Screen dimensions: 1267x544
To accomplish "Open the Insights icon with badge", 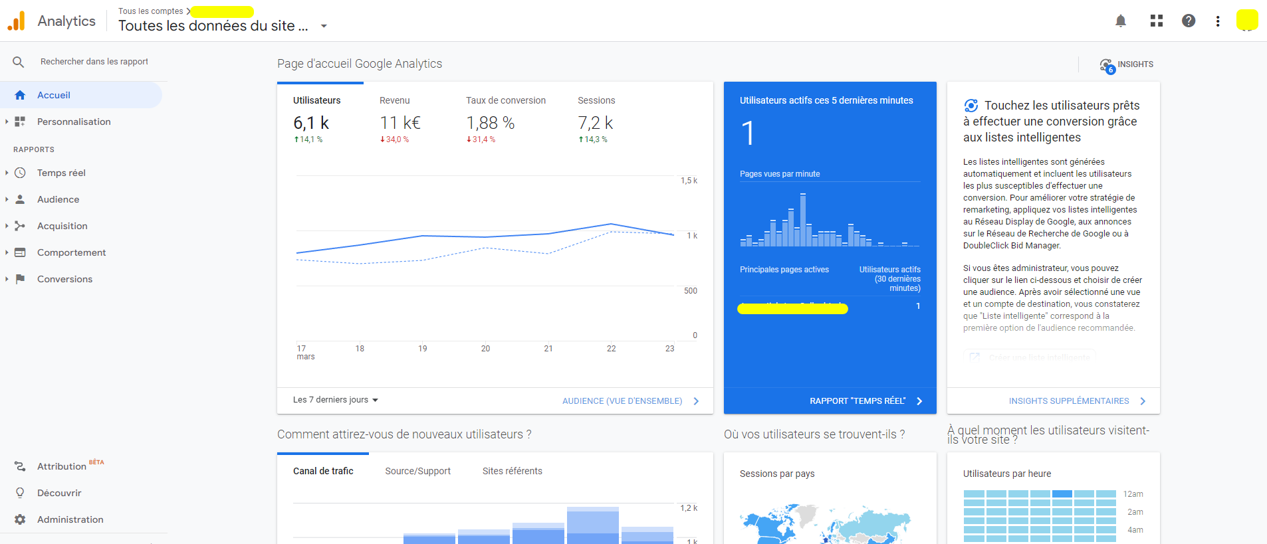I will pos(1107,66).
